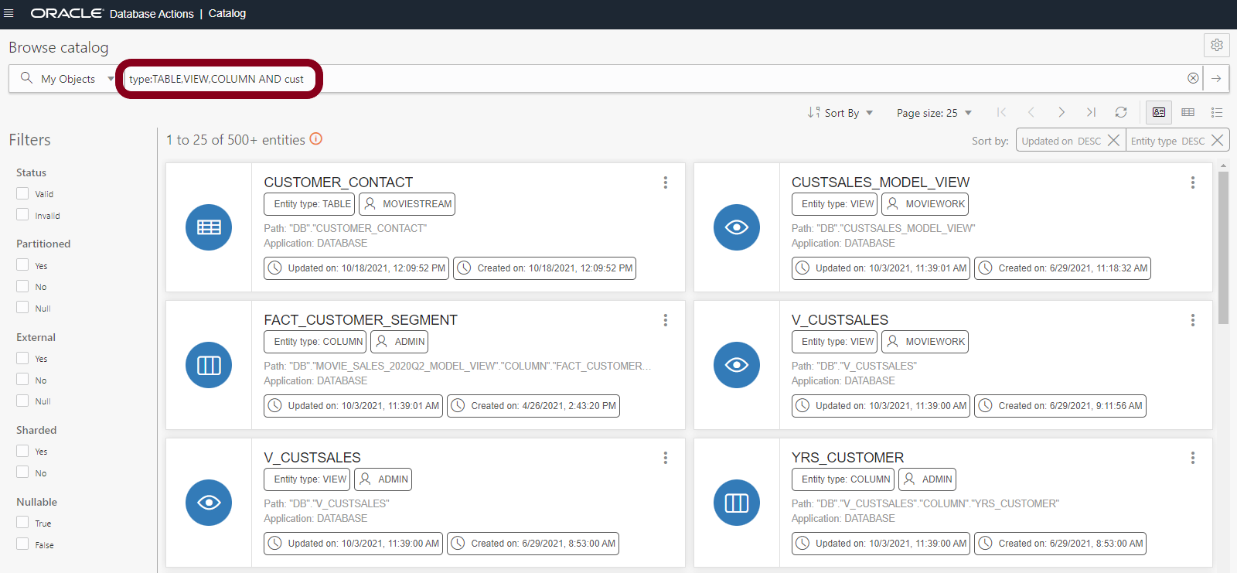Check the Valid status filter
The image size is (1237, 573).
(x=22, y=193)
